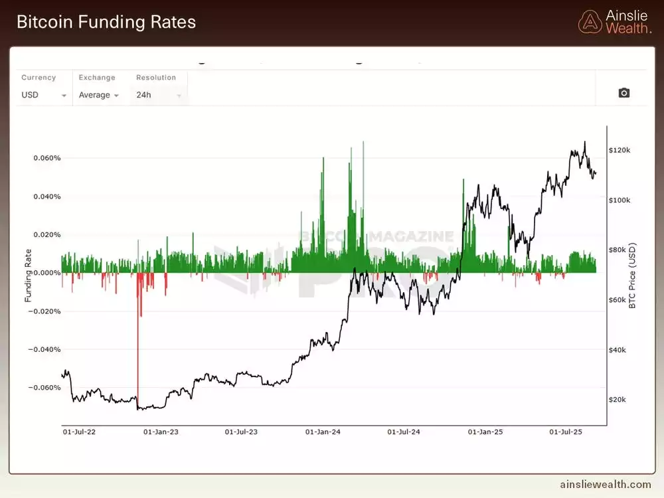Click the −0.040% funding rate label

(x=44, y=349)
